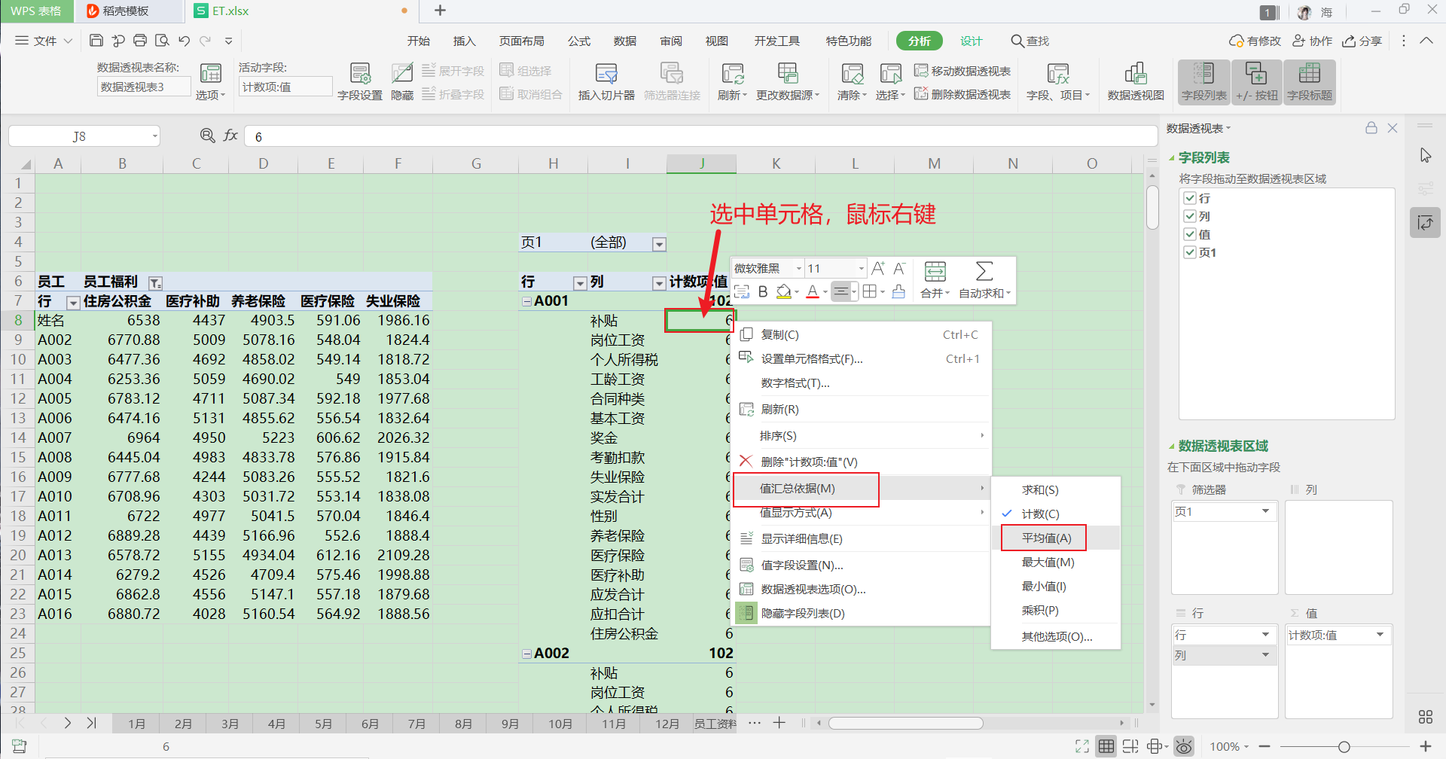Image resolution: width=1446 pixels, height=759 pixels.
Task: Open the 行 filter dropdown in cell H6
Action: [x=580, y=283]
